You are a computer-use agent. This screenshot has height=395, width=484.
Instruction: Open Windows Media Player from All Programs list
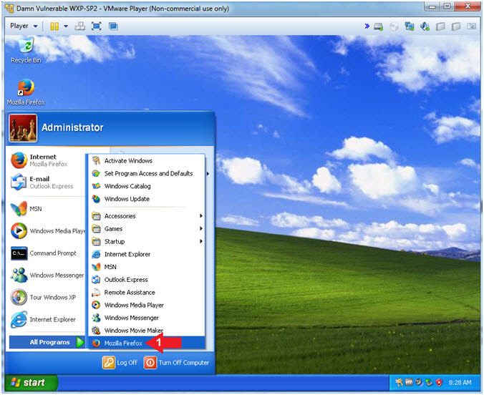[x=147, y=306]
